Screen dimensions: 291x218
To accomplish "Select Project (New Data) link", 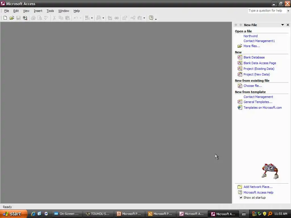I will pos(257,74).
